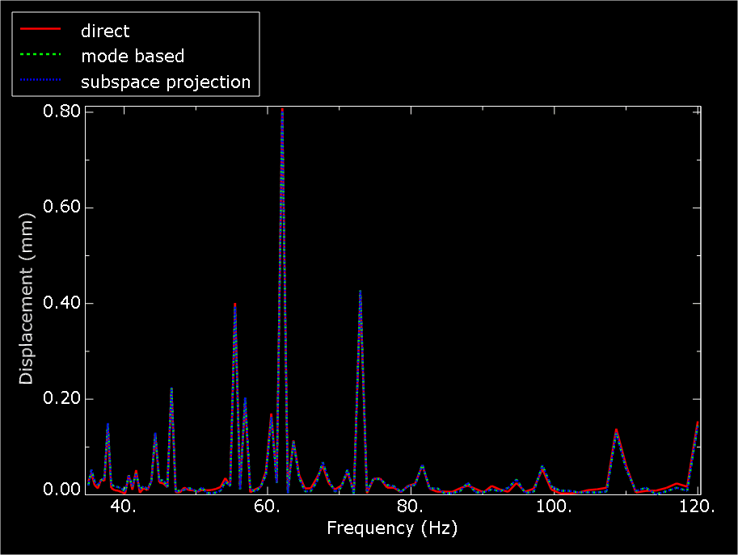Select the 'mode based' legend label

[133, 57]
